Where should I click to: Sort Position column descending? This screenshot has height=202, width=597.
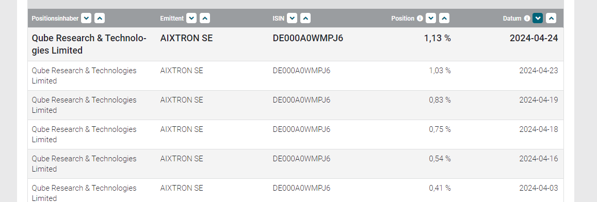pos(431,18)
